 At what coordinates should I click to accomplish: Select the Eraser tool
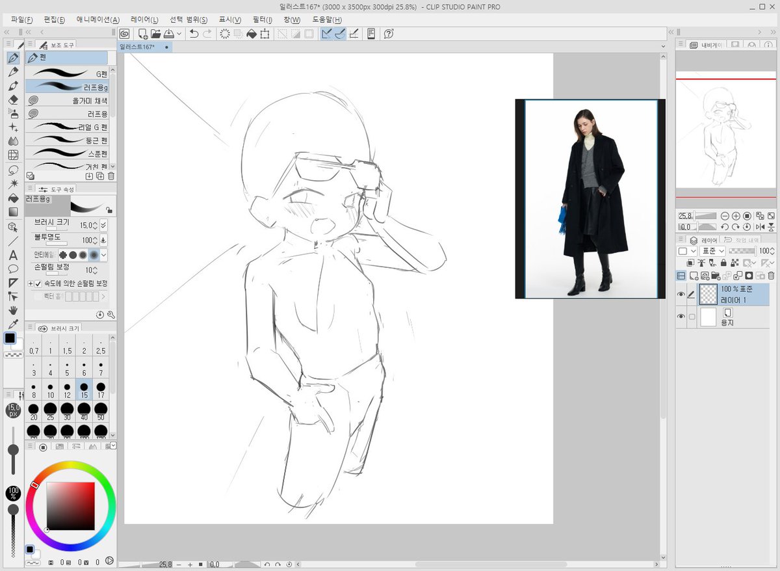pyautogui.click(x=13, y=100)
